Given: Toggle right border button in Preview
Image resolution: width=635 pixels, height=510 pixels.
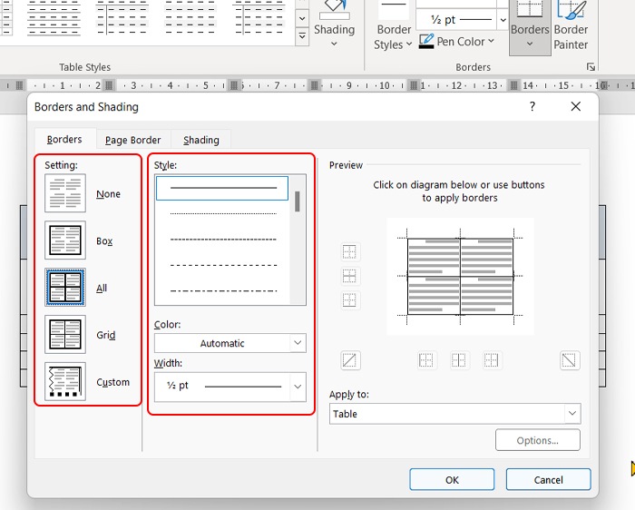Looking at the screenshot, I should pyautogui.click(x=492, y=360).
